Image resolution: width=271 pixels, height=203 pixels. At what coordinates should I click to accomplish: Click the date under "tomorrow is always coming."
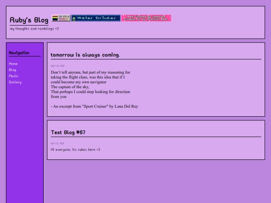(x=57, y=66)
